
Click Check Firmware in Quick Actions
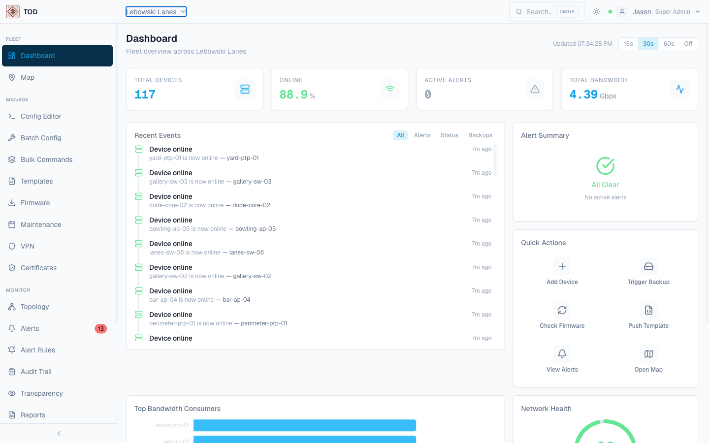[562, 316]
